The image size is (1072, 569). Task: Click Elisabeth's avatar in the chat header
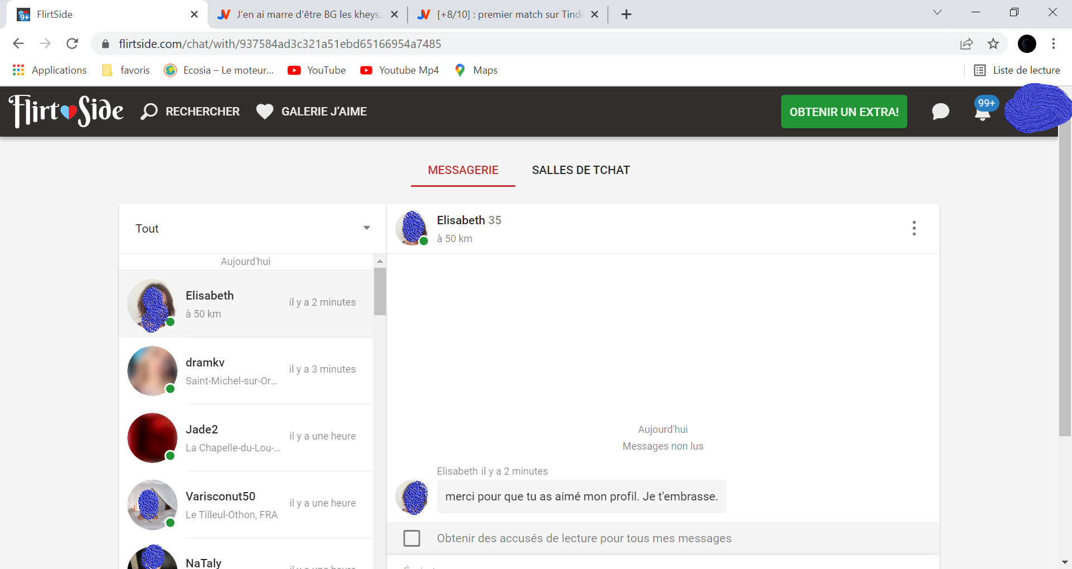[412, 228]
